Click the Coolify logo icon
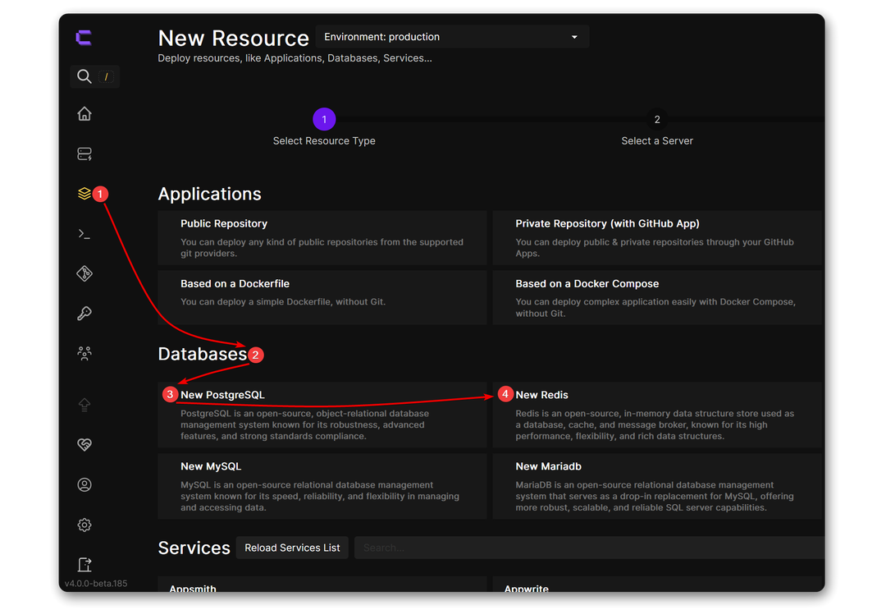This screenshot has height=610, width=886. point(84,38)
